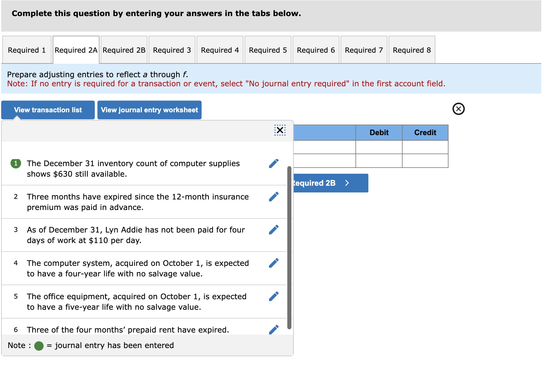543x365 pixels.
Task: Edit transaction 1 using its pencil icon
Action: click(274, 163)
